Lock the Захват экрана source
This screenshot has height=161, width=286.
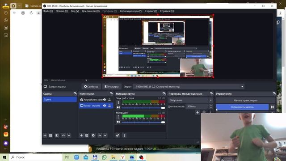click(109, 106)
